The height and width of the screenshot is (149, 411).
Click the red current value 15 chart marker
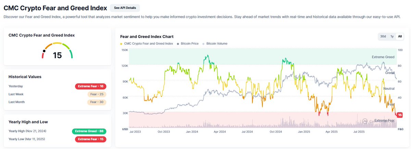pyautogui.click(x=399, y=115)
